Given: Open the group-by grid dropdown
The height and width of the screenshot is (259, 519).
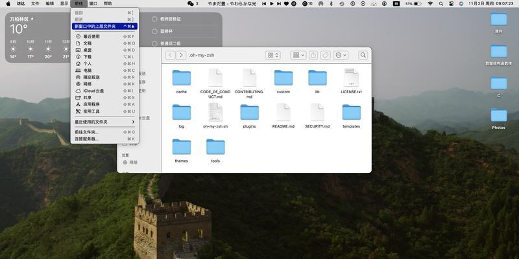Looking at the screenshot, I should click(298, 55).
